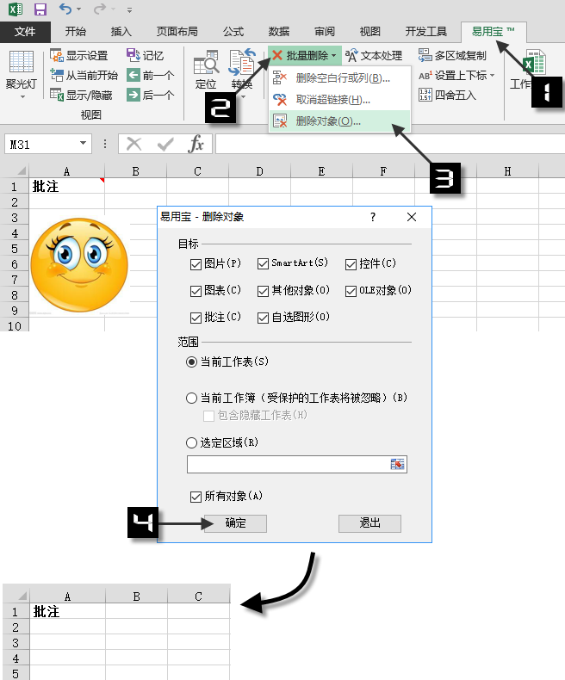The image size is (565, 680).
Task: Click the Excel application icon
Action: 16,9
